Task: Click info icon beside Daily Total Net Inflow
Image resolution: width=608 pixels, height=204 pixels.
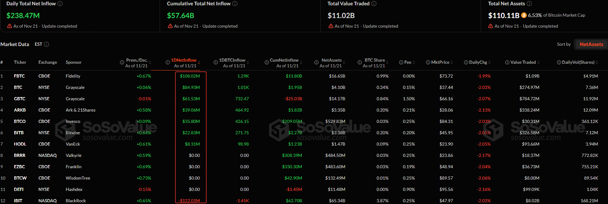Action: [60, 4]
